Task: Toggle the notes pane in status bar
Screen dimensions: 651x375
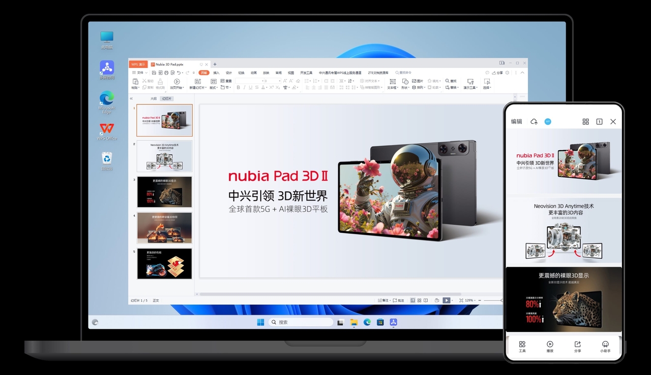Action: coord(384,300)
